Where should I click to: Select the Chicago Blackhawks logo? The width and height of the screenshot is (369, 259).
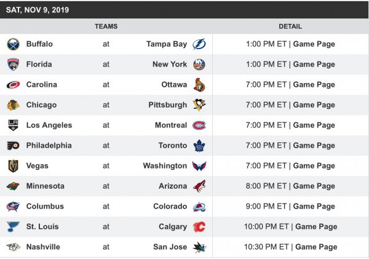[13, 105]
